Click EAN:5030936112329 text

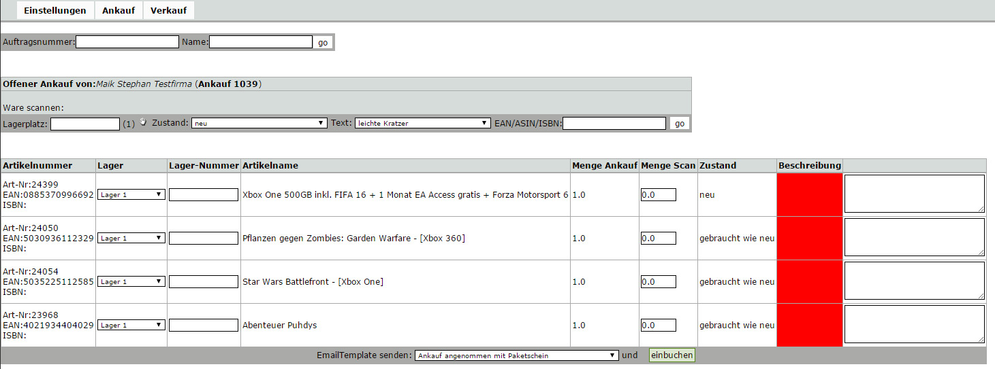click(48, 238)
